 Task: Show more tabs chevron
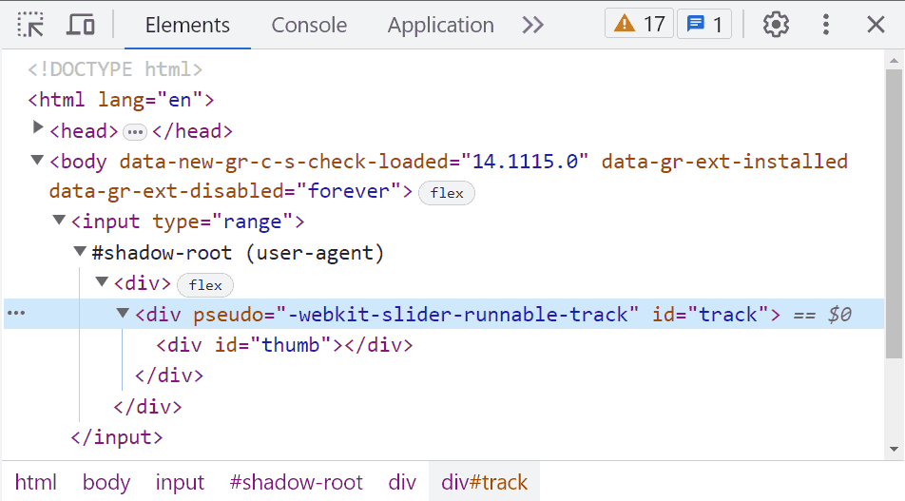point(532,25)
